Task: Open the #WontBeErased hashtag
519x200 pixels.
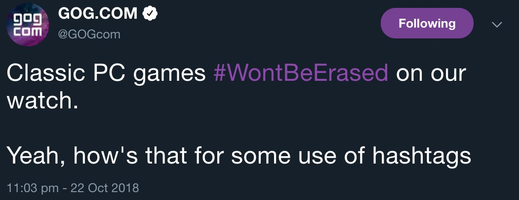Action: pos(301,73)
